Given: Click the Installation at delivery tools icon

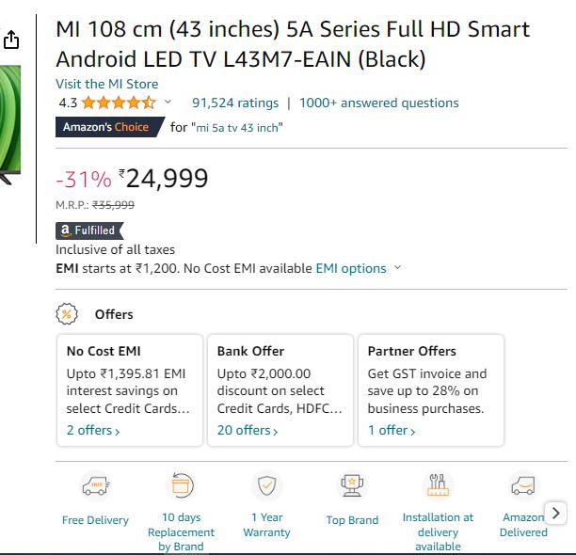Looking at the screenshot, I should 438,484.
